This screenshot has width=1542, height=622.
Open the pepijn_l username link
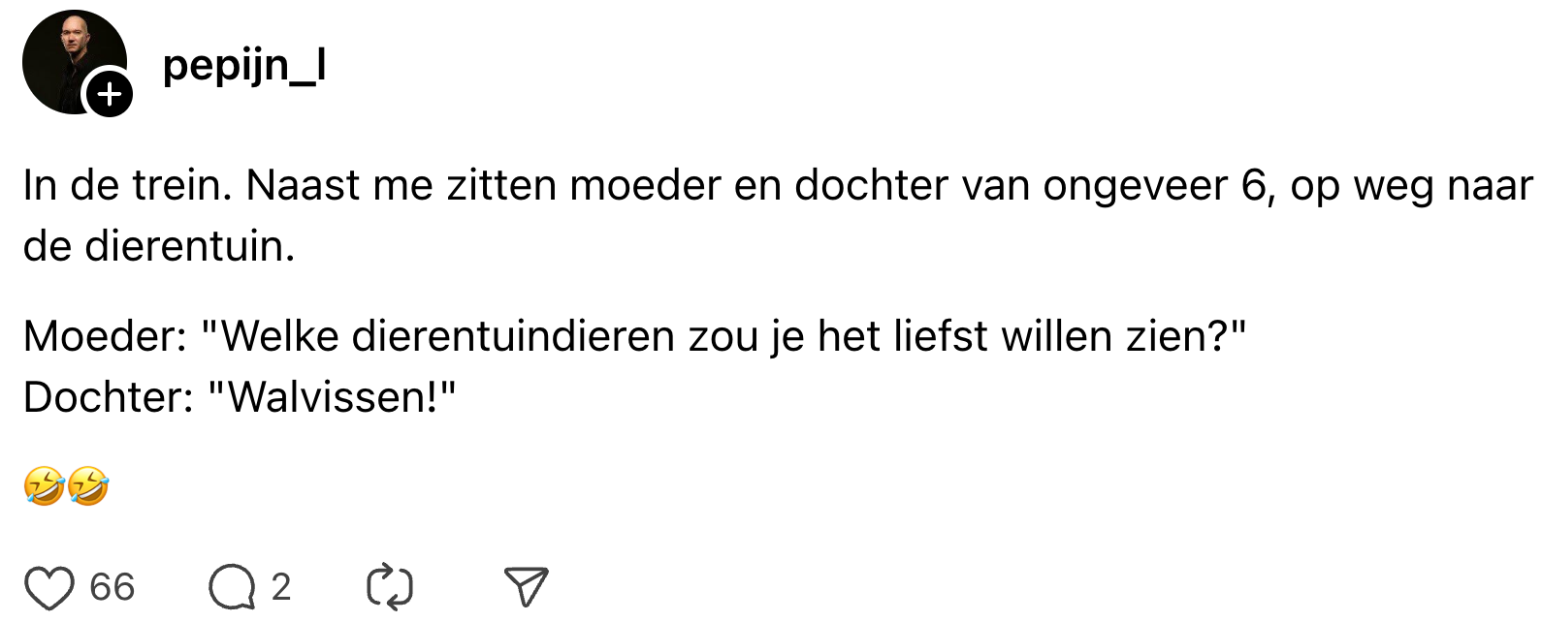tap(243, 66)
